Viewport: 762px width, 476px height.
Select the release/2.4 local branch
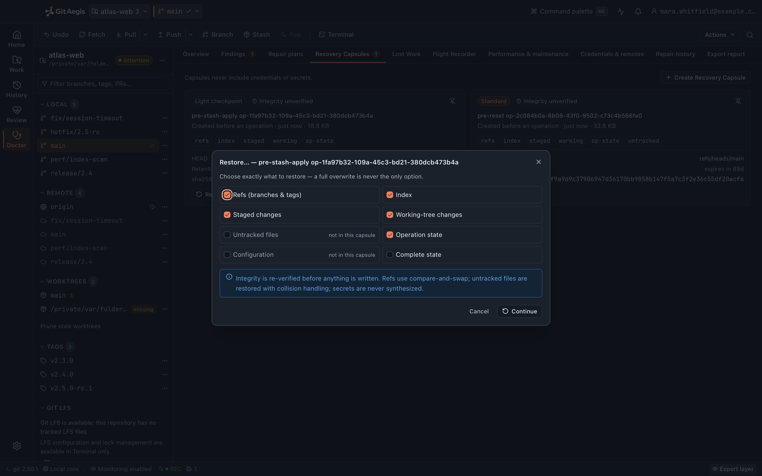(98, 173)
